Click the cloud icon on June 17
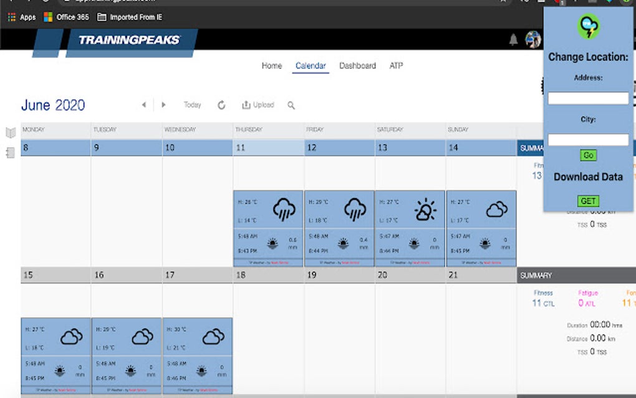 213,337
